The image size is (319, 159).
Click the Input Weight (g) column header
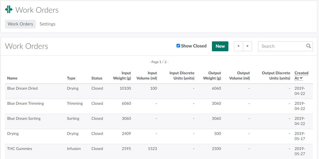122,76
